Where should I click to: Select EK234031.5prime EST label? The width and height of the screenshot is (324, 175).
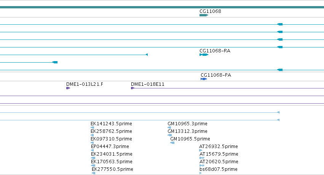(x=112, y=154)
